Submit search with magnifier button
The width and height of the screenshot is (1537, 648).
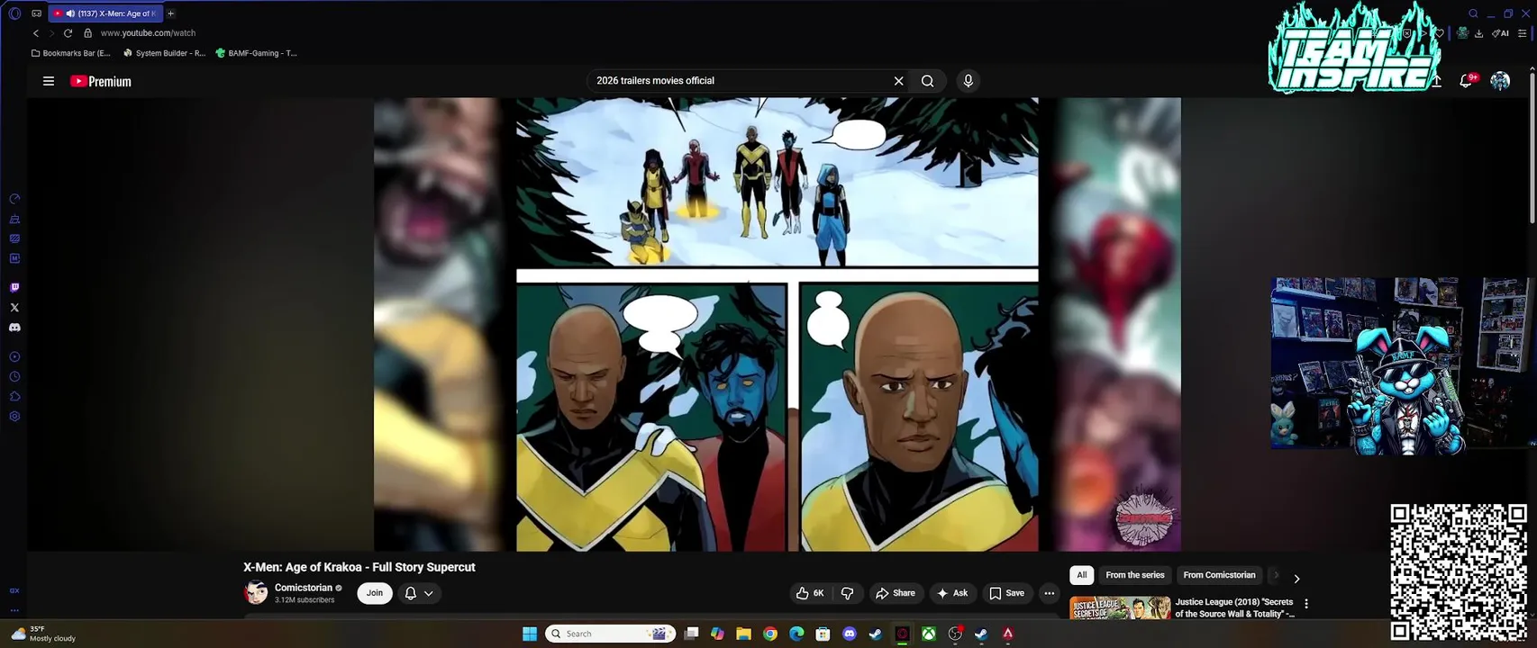click(927, 81)
